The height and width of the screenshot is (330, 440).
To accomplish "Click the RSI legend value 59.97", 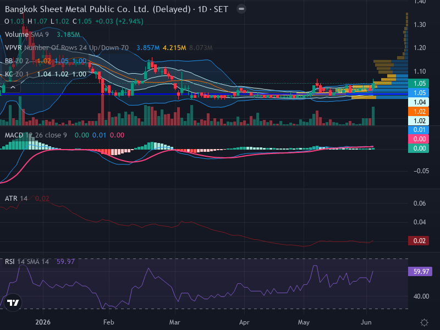I will tap(65, 262).
